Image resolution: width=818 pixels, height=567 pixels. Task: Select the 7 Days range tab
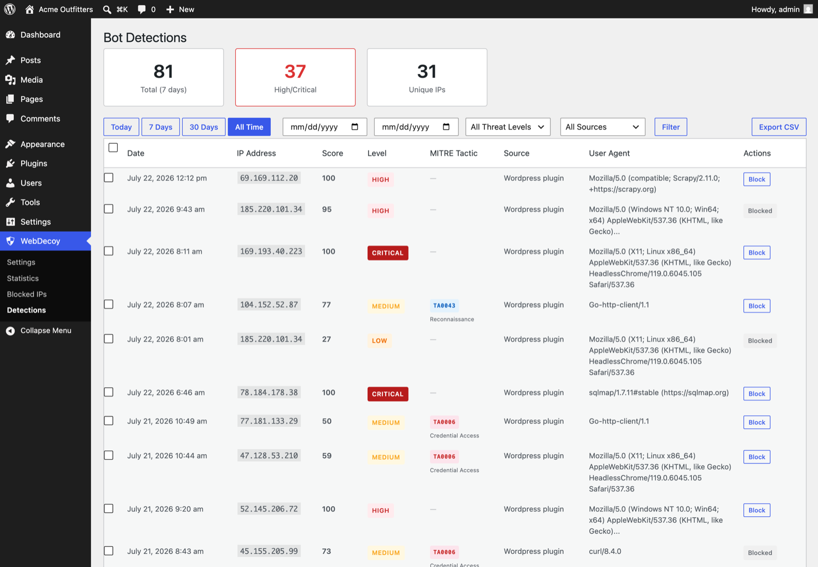click(x=161, y=127)
